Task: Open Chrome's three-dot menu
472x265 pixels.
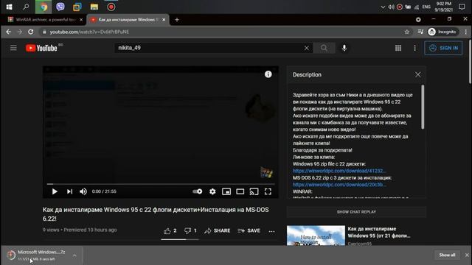Action: tap(465, 32)
